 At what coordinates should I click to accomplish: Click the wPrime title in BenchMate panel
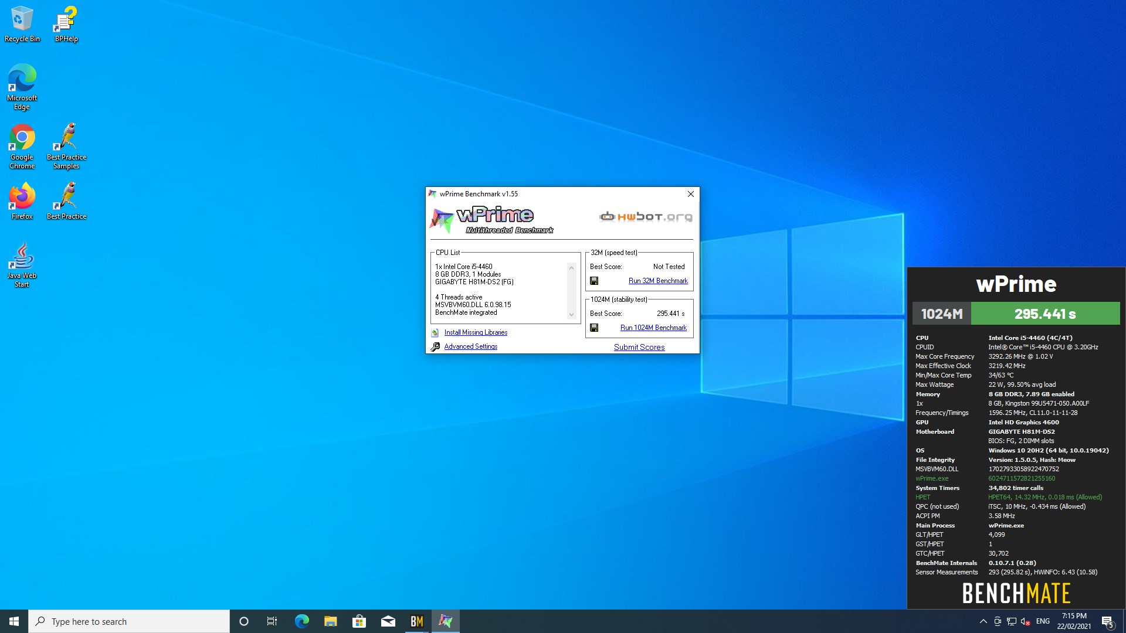coord(1016,284)
